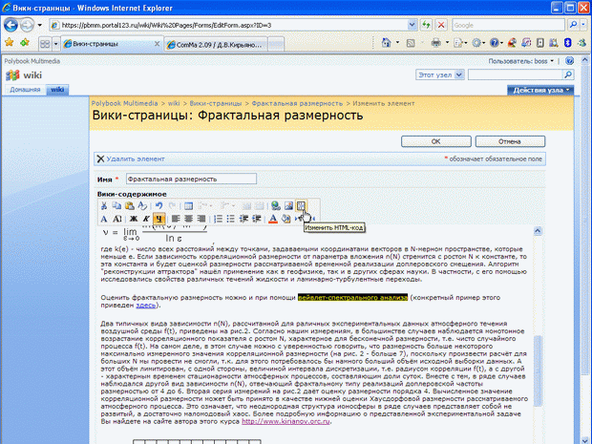The image size is (592, 444).
Task: Click the site search box next to Этот узел
Action: (x=516, y=74)
